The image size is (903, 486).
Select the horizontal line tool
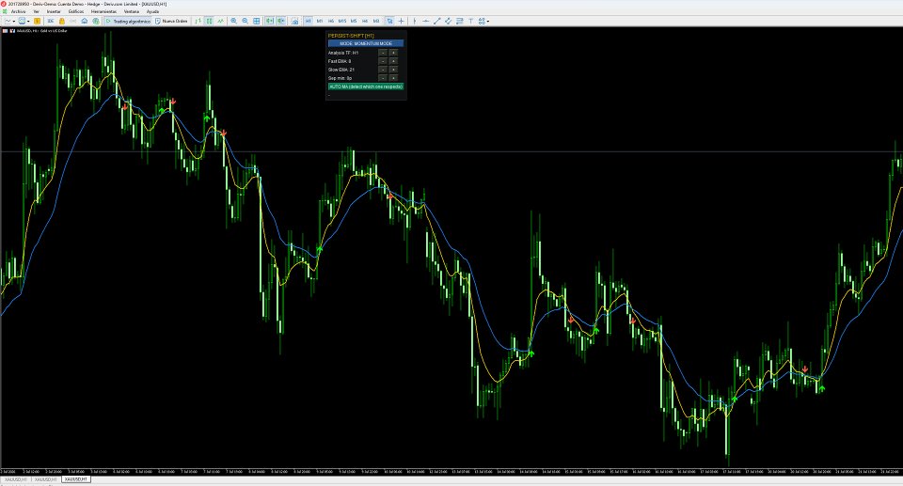425,22
